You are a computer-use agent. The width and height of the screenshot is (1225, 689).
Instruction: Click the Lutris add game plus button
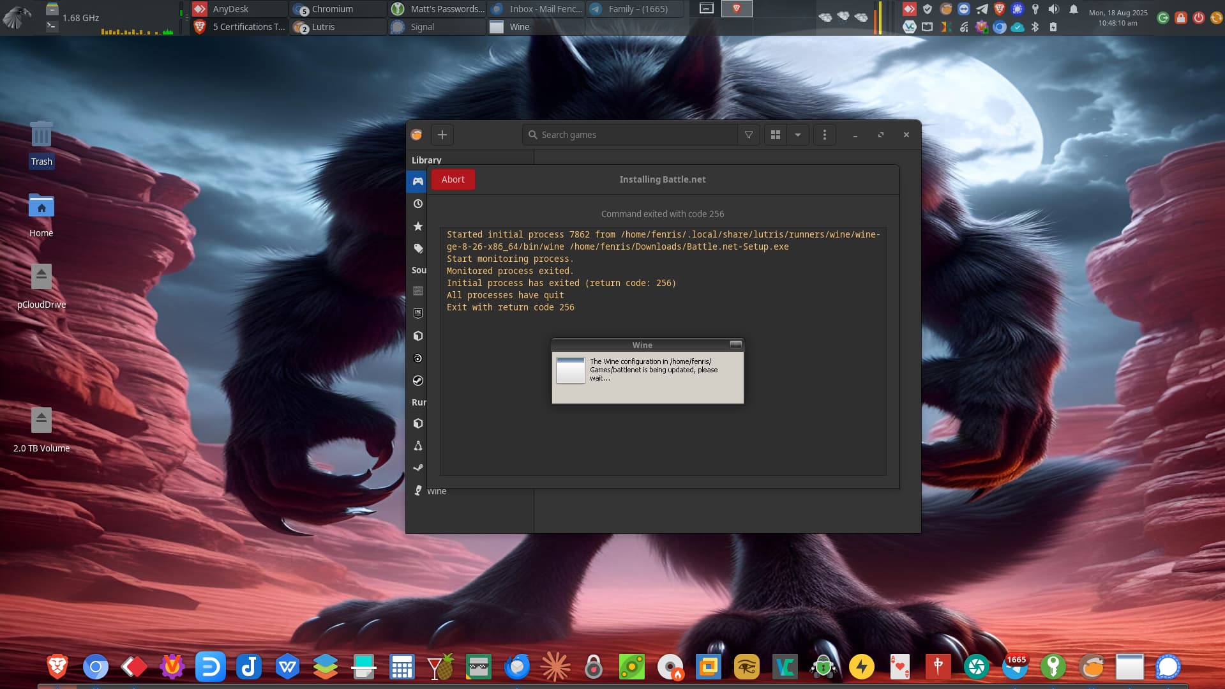coord(442,135)
